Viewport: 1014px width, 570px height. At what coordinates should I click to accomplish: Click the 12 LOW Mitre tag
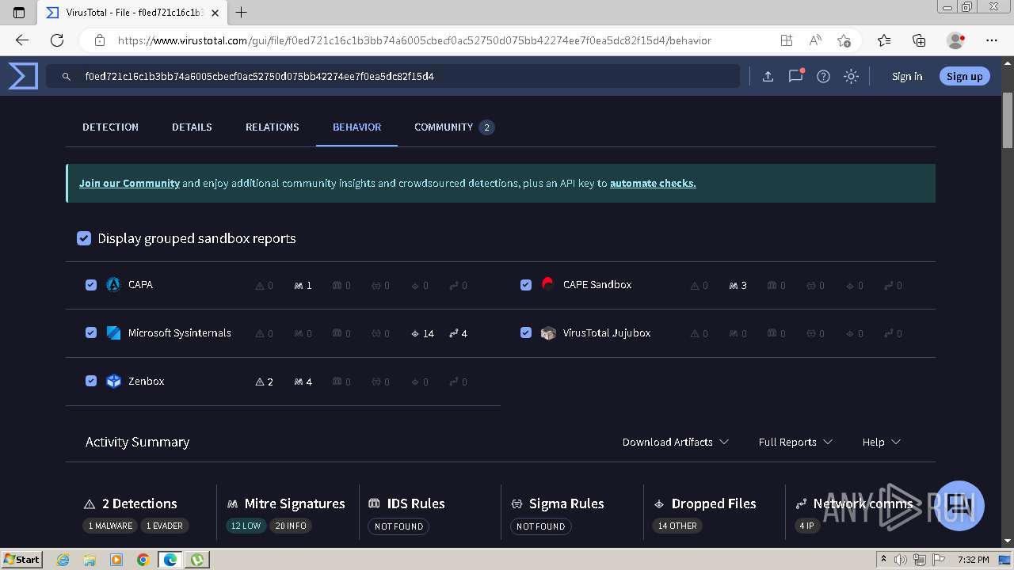[246, 526]
